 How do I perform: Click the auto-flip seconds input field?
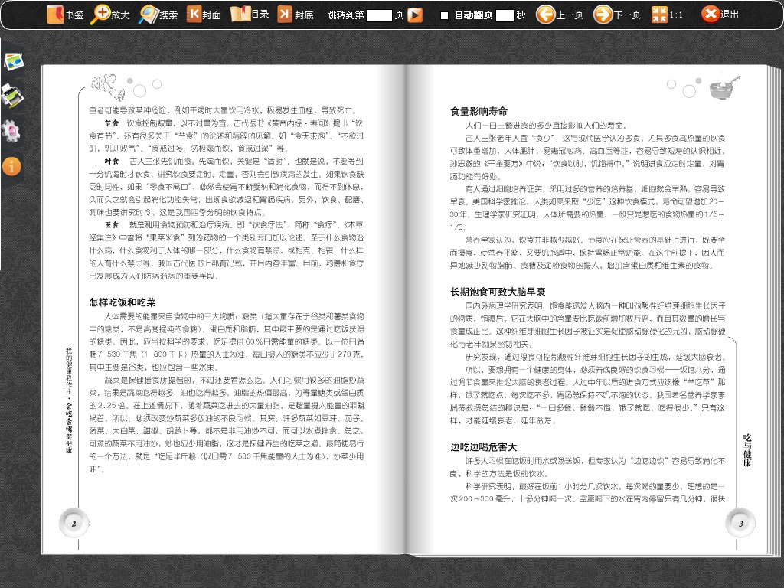click(x=505, y=15)
